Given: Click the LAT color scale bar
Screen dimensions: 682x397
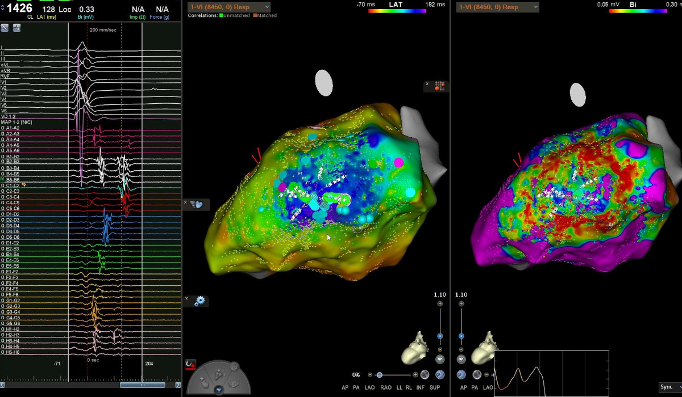Looking at the screenshot, I should click(397, 11).
